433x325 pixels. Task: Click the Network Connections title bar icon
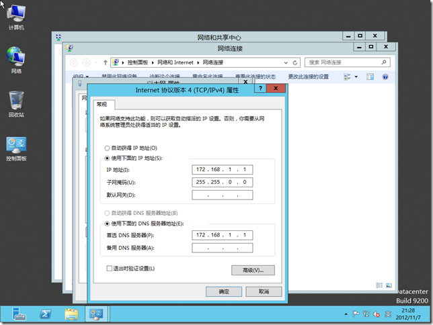tap(70, 48)
